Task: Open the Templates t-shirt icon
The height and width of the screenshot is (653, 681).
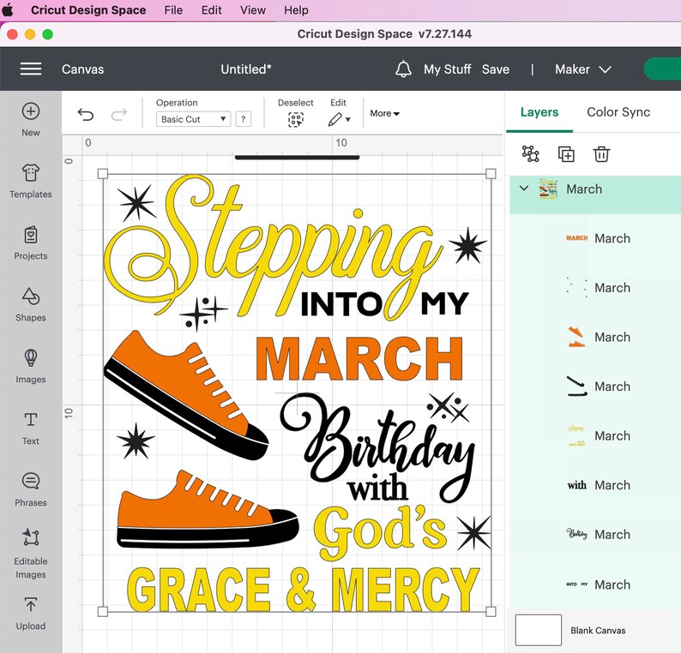Action: pyautogui.click(x=31, y=172)
